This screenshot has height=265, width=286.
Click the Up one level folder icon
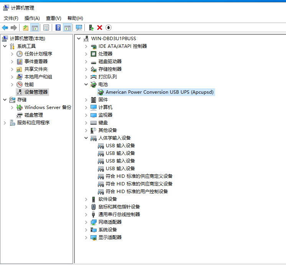[26, 28]
